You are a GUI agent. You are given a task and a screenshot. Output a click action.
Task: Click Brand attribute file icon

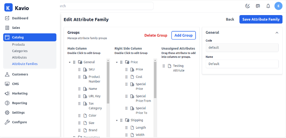tap(85, 130)
